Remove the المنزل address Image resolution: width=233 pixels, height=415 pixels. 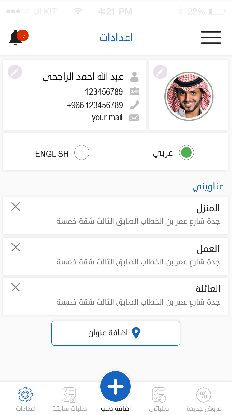coord(16,206)
